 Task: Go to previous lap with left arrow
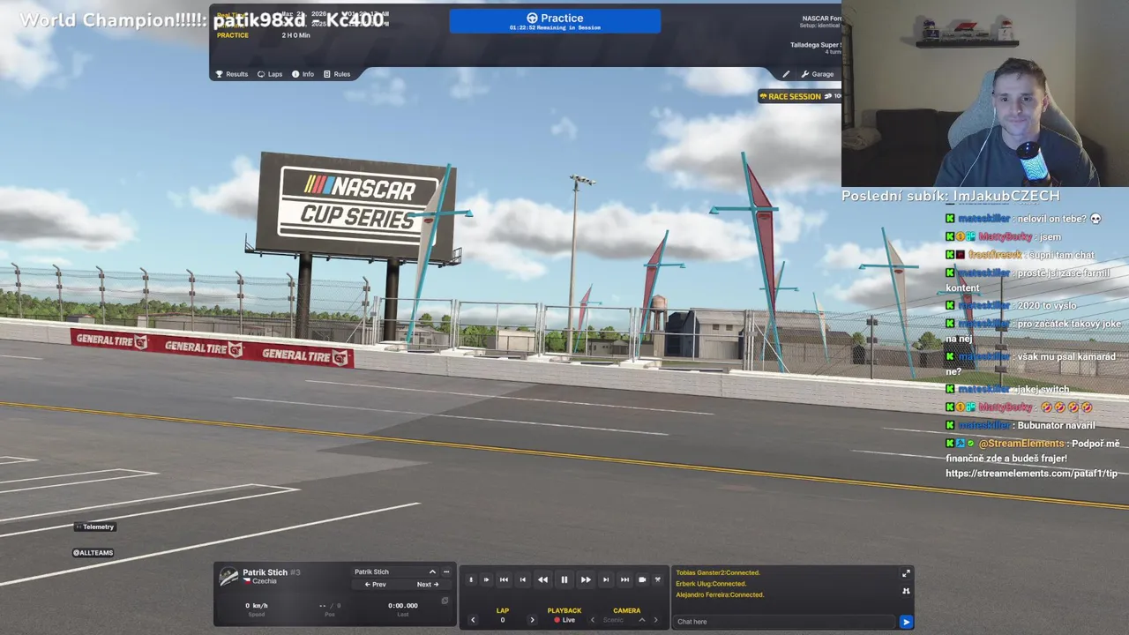(x=473, y=620)
